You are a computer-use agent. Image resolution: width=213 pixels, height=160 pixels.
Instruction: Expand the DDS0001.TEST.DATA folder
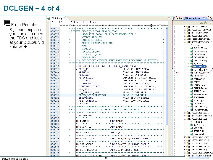coord(185,113)
